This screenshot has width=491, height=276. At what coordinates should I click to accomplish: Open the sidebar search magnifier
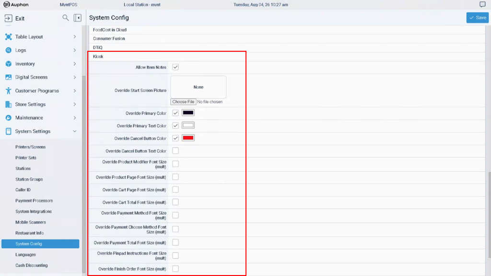pos(65,18)
